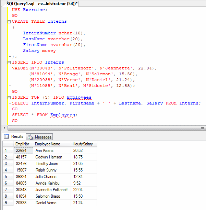Image resolution: width=206 pixels, height=210 pixels.
Task: Click cell 'Ayinda Kaihibu'
Action: click(52, 183)
